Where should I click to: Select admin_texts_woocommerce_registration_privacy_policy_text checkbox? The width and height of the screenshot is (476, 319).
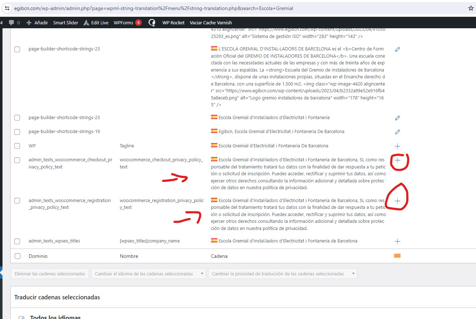click(17, 201)
